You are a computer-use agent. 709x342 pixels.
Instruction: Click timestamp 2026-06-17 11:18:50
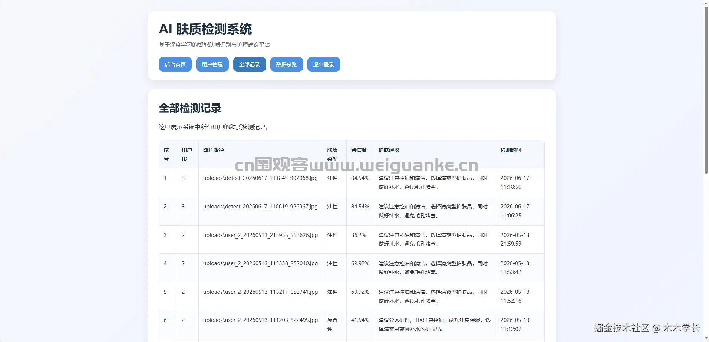pyautogui.click(x=515, y=182)
